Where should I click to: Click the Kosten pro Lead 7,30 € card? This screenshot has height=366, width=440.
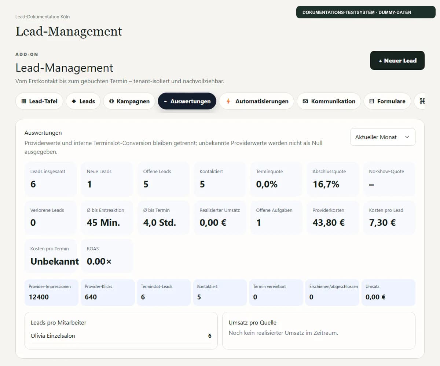(389, 218)
